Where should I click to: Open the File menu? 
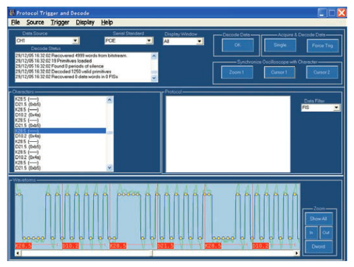click(15, 22)
